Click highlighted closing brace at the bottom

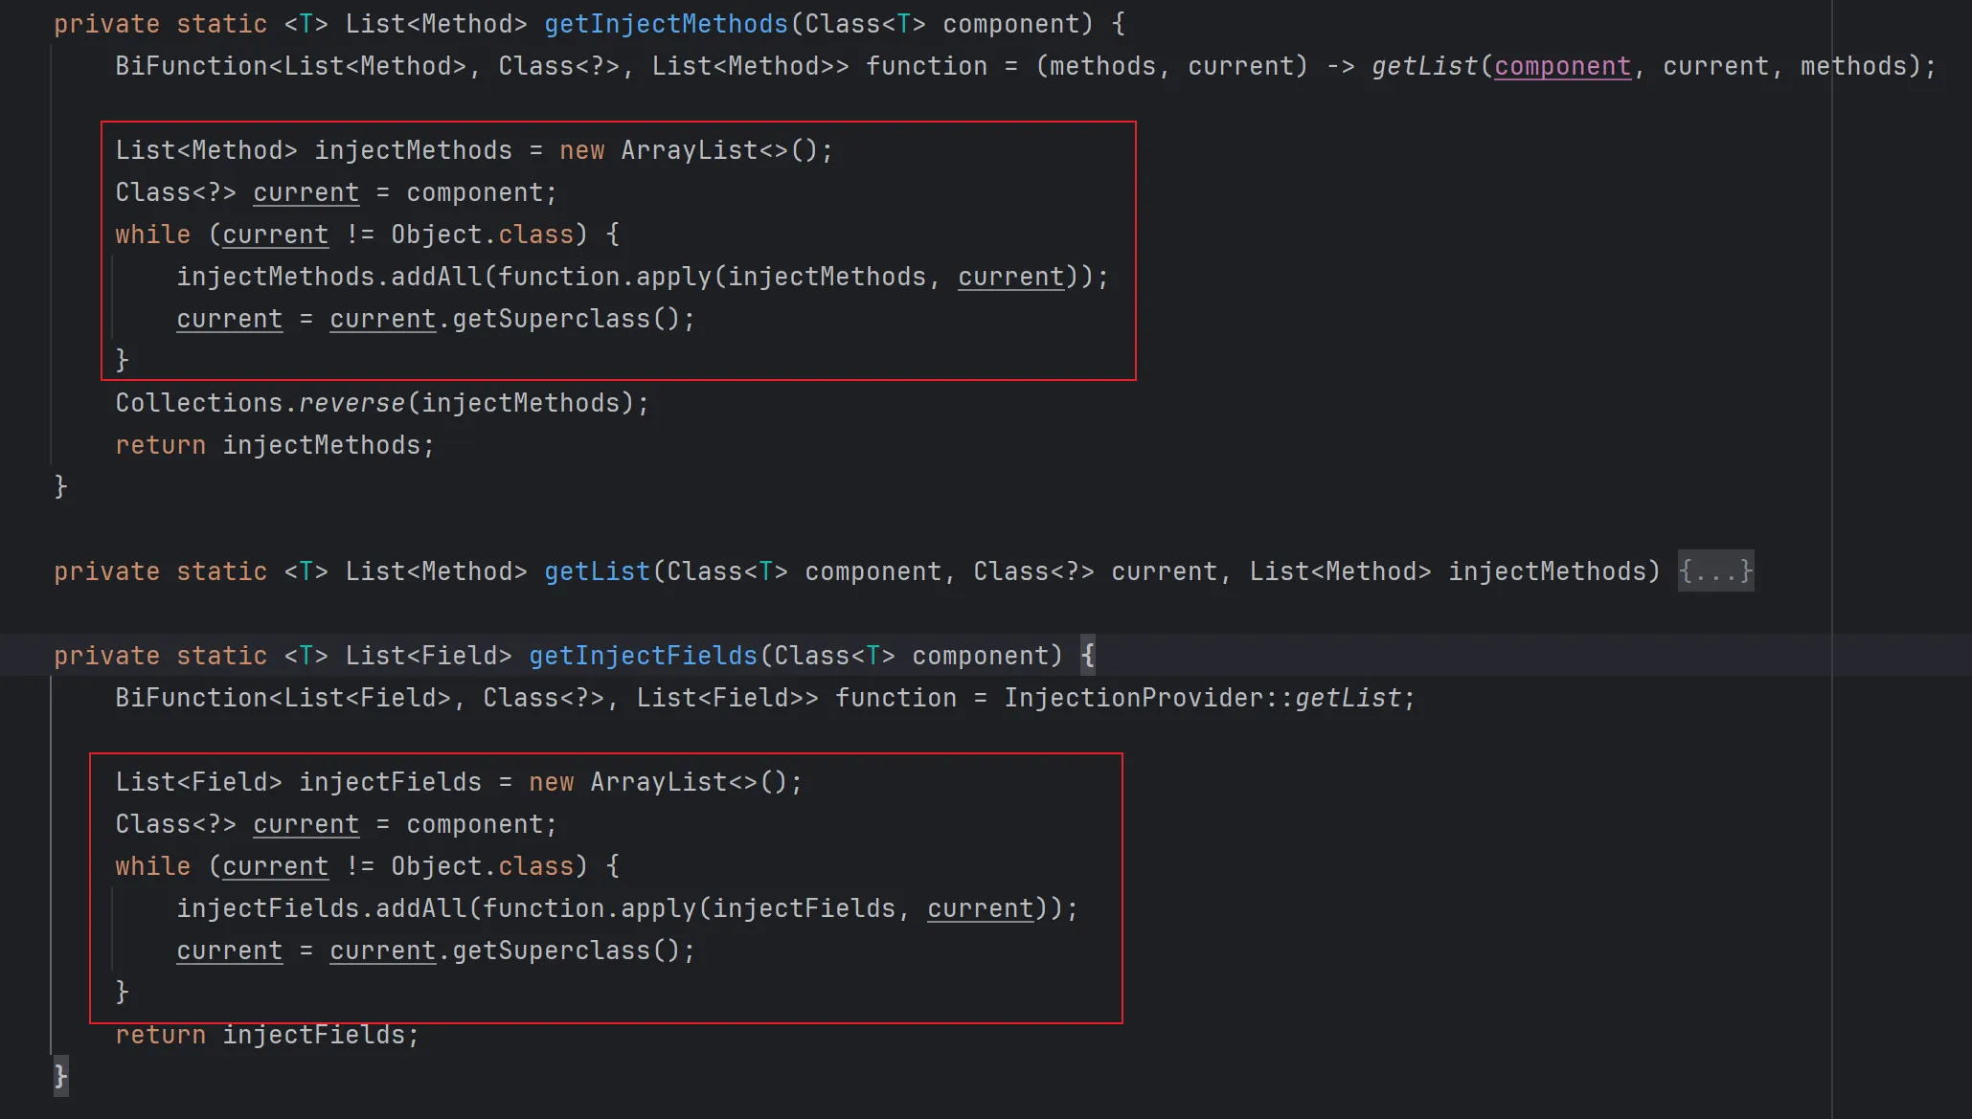[x=60, y=1077]
